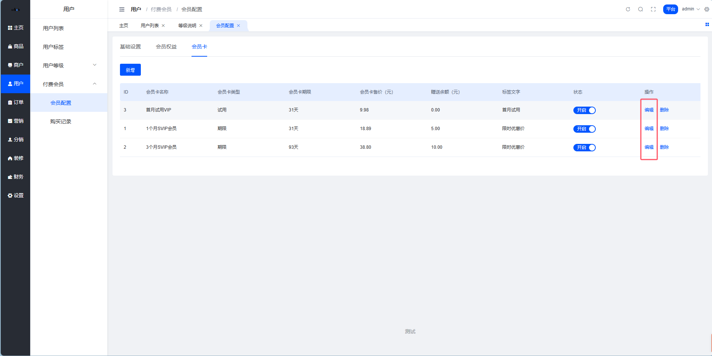
Task: Switch to the 会员权益 tab
Action: pos(166,47)
